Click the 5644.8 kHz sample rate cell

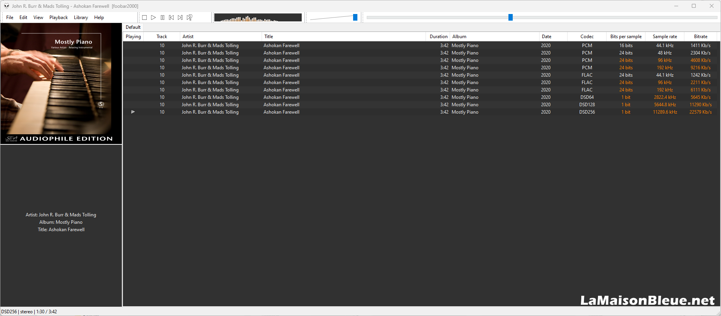coord(665,105)
